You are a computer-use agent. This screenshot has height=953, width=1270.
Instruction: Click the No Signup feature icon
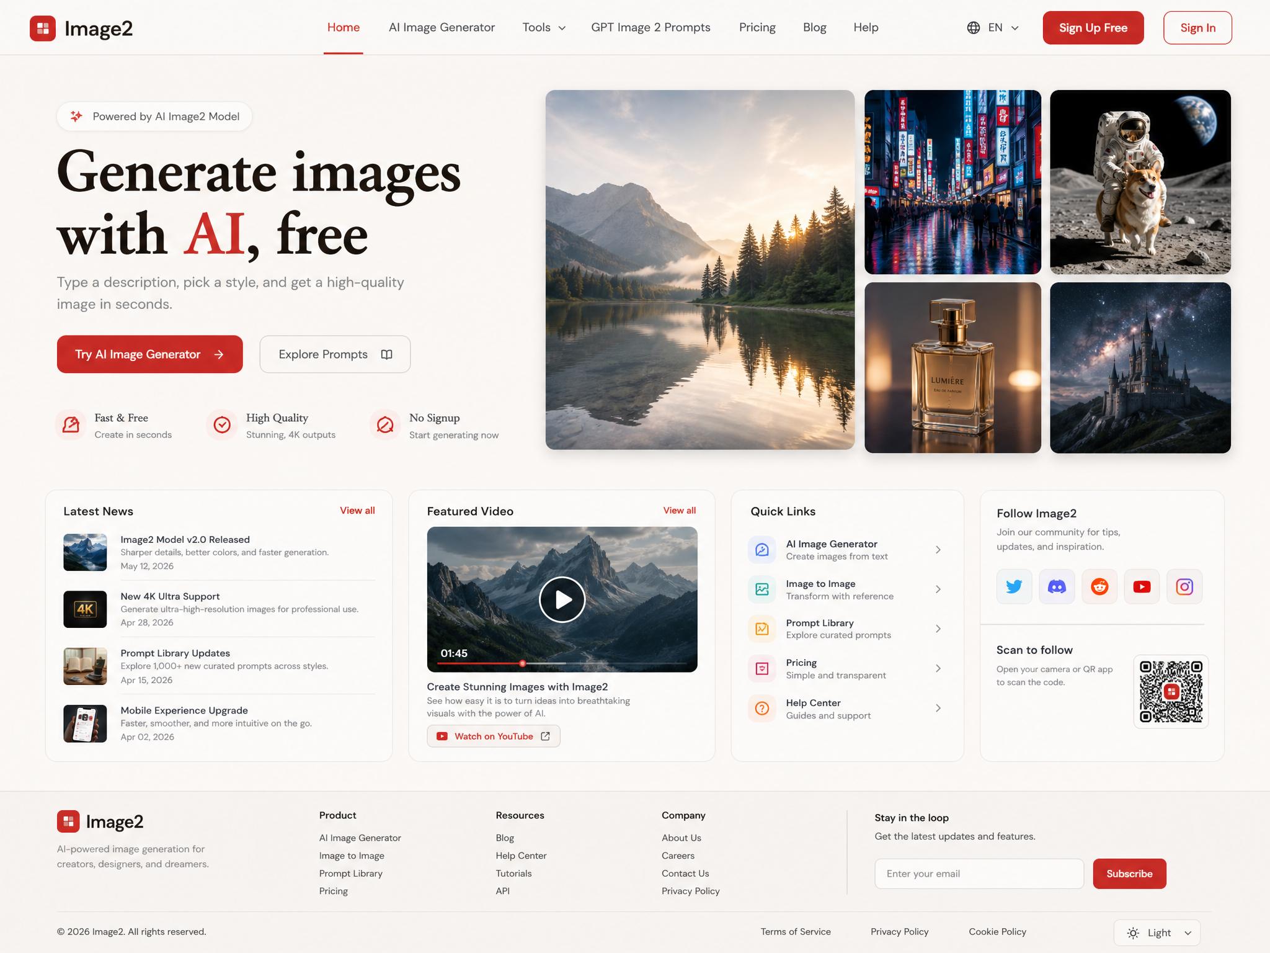(385, 425)
